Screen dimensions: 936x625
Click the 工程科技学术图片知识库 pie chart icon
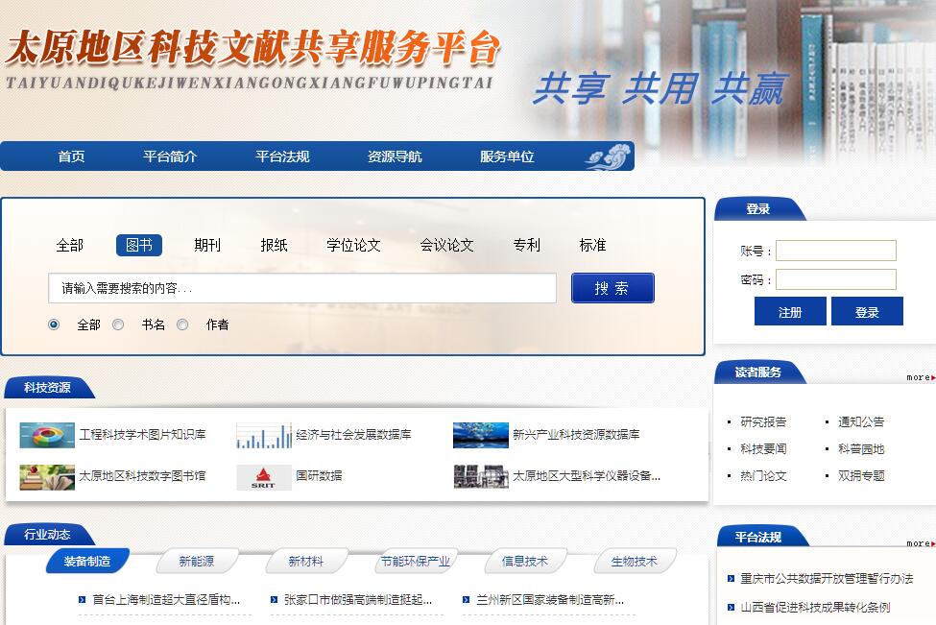47,436
